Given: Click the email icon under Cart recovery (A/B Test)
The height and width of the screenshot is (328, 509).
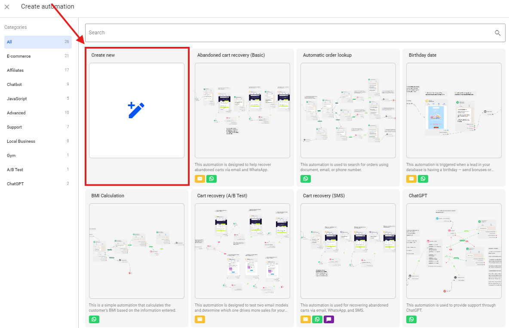Looking at the screenshot, I should (200, 319).
